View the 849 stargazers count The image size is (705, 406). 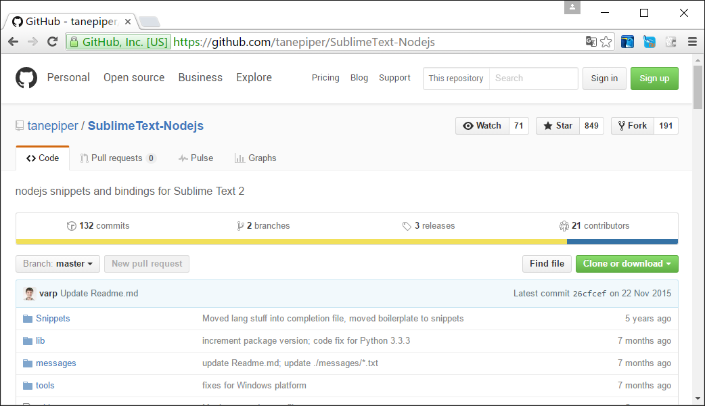coord(592,126)
